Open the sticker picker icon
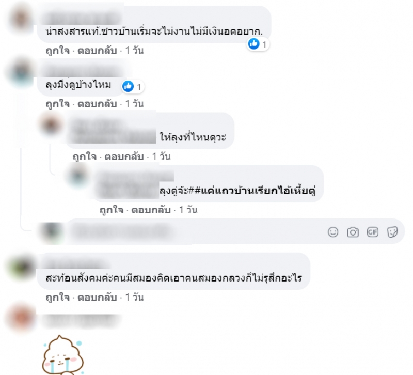This screenshot has height=375, width=413. pos(392,232)
